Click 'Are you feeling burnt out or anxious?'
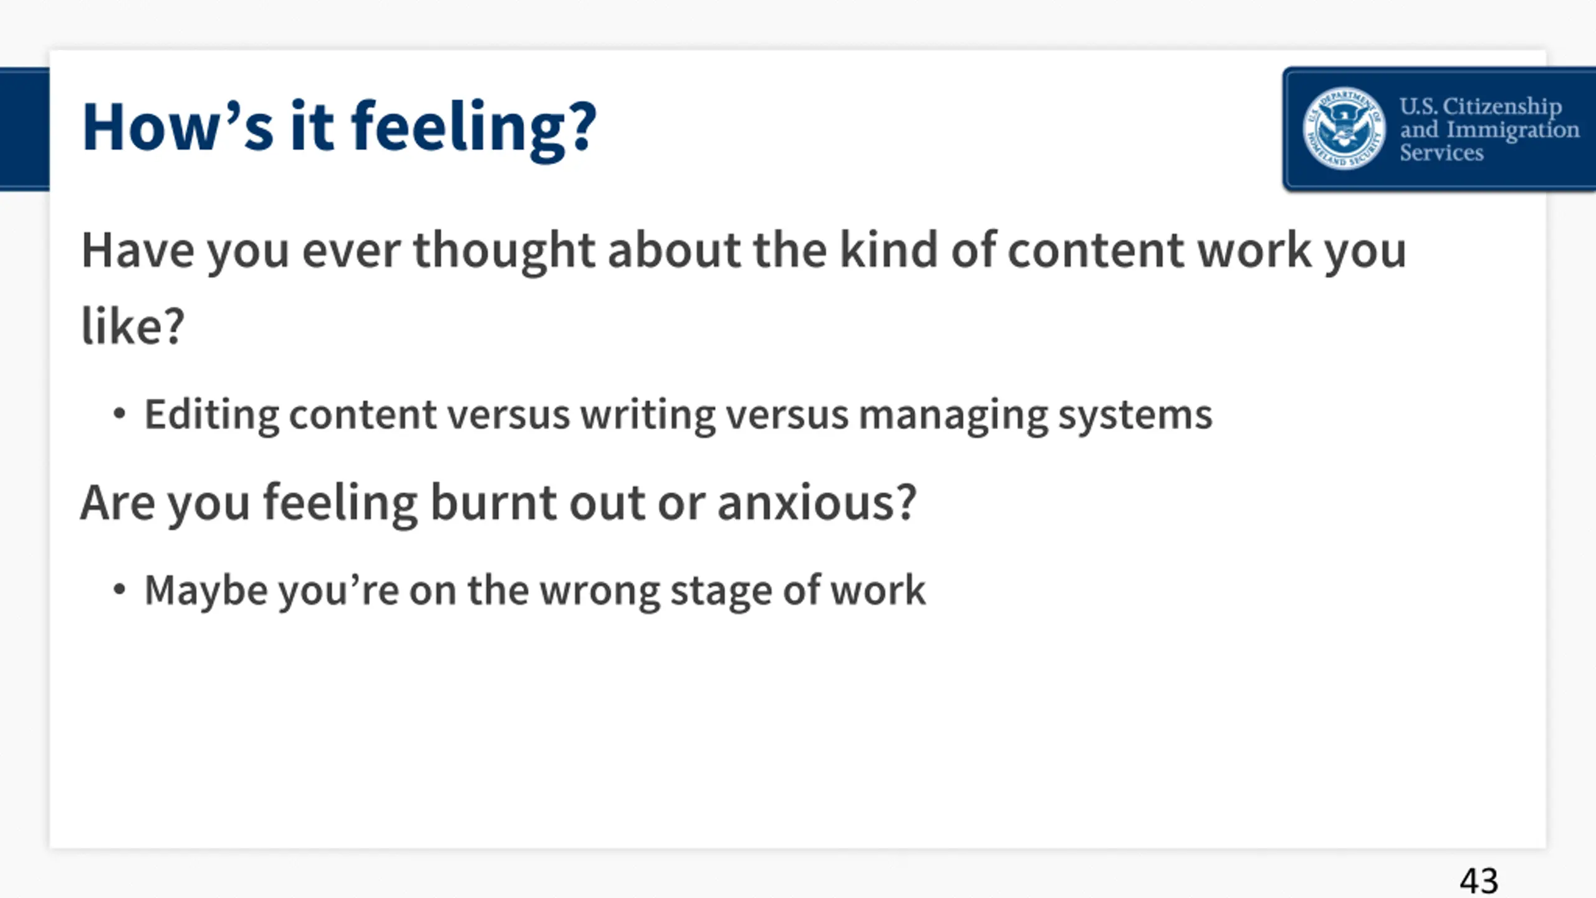Screen dimensions: 1596x898 (x=499, y=504)
